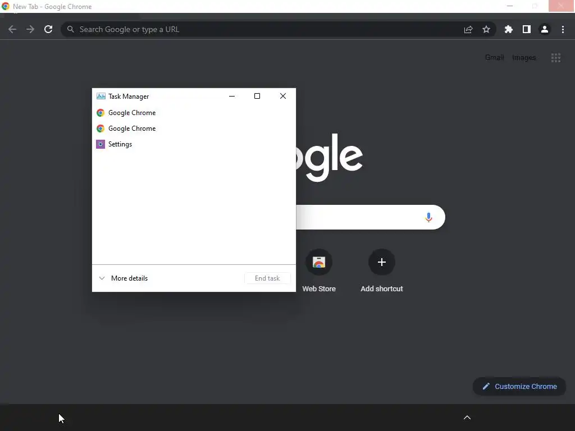Select the Settings task row
575x431 pixels.
pos(194,144)
